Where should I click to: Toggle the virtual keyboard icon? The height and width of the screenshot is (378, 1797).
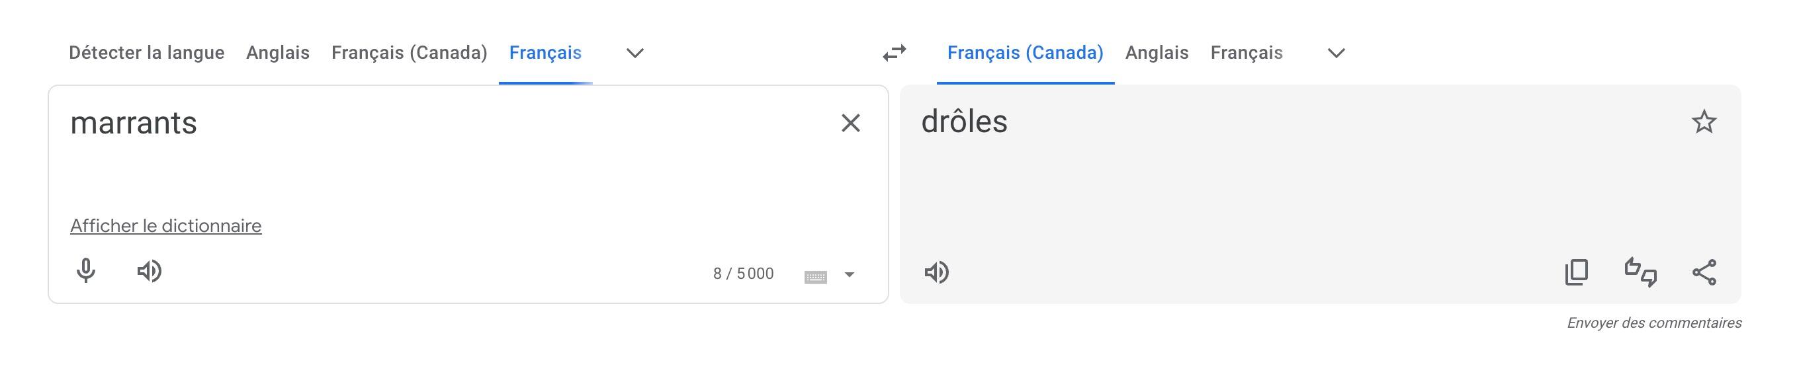pyautogui.click(x=816, y=276)
